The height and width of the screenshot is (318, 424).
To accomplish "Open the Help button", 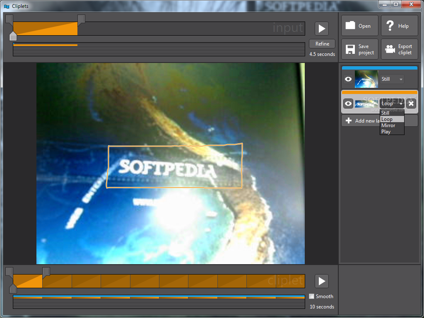I will pyautogui.click(x=400, y=26).
